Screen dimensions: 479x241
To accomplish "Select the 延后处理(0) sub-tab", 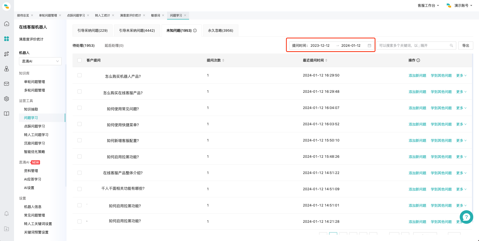I will tap(114, 45).
